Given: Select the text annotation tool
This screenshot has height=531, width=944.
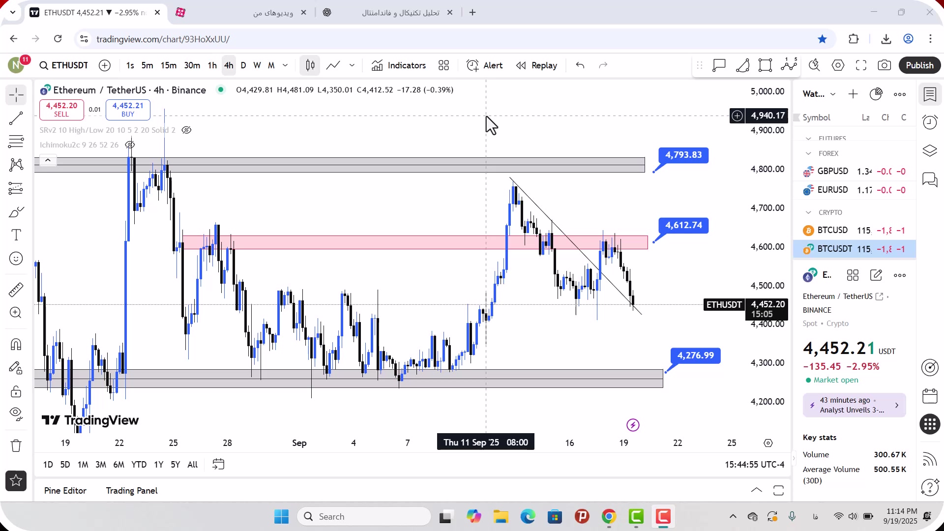Looking at the screenshot, I should pyautogui.click(x=16, y=235).
